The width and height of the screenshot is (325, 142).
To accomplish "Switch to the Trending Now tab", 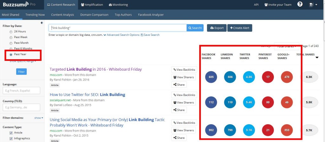I will click(x=35, y=15).
